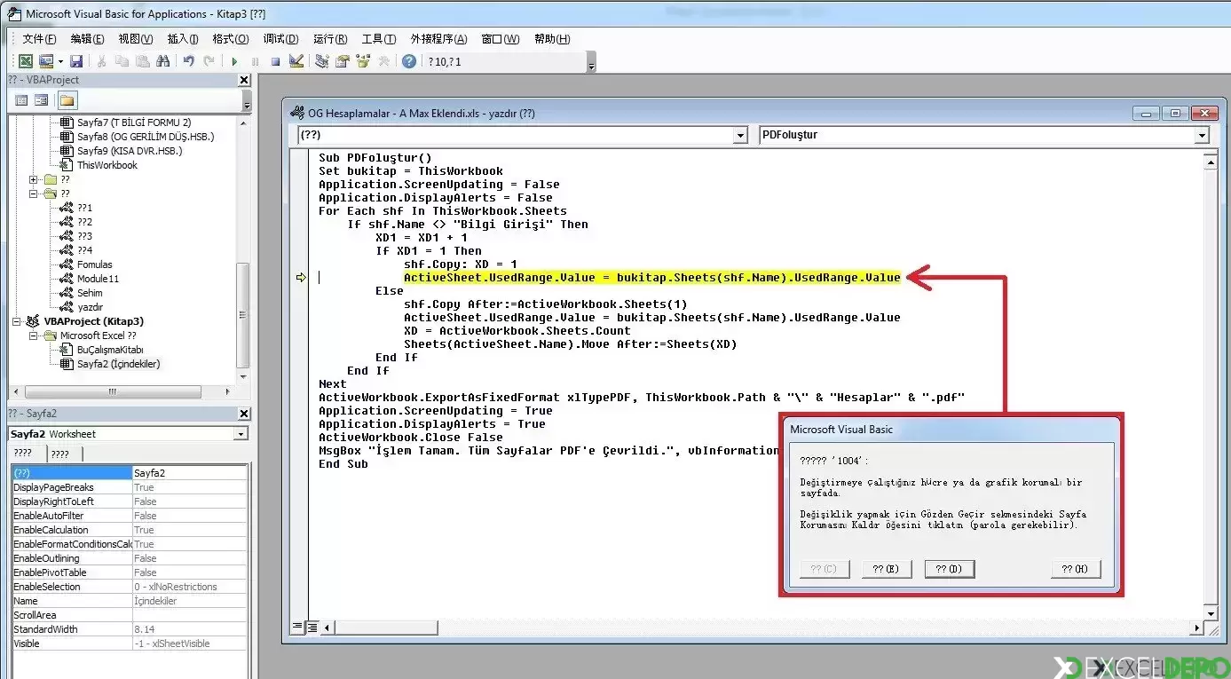Screen dimensions: 1231x679
Task: Open the 工具(T) menu
Action: [x=378, y=39]
